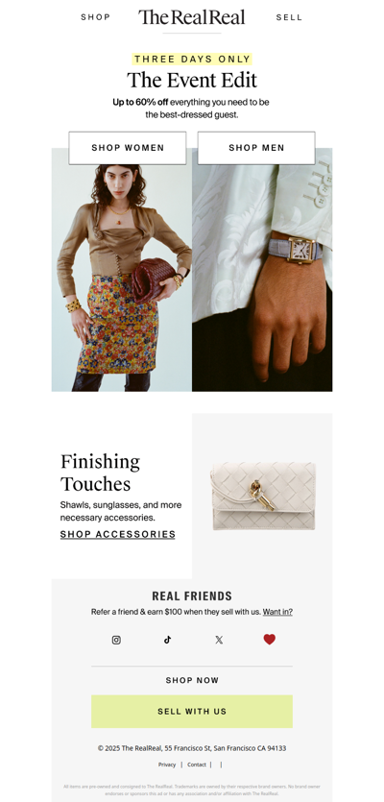Open the Contact footer link
The image size is (384, 802).
tap(197, 765)
